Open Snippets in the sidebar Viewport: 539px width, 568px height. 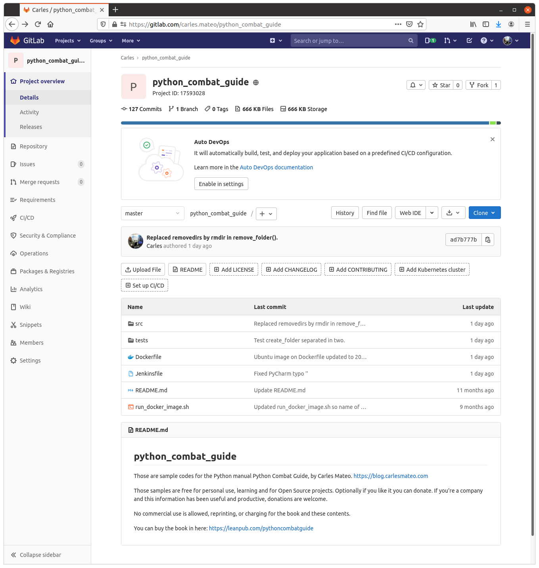[48, 325]
